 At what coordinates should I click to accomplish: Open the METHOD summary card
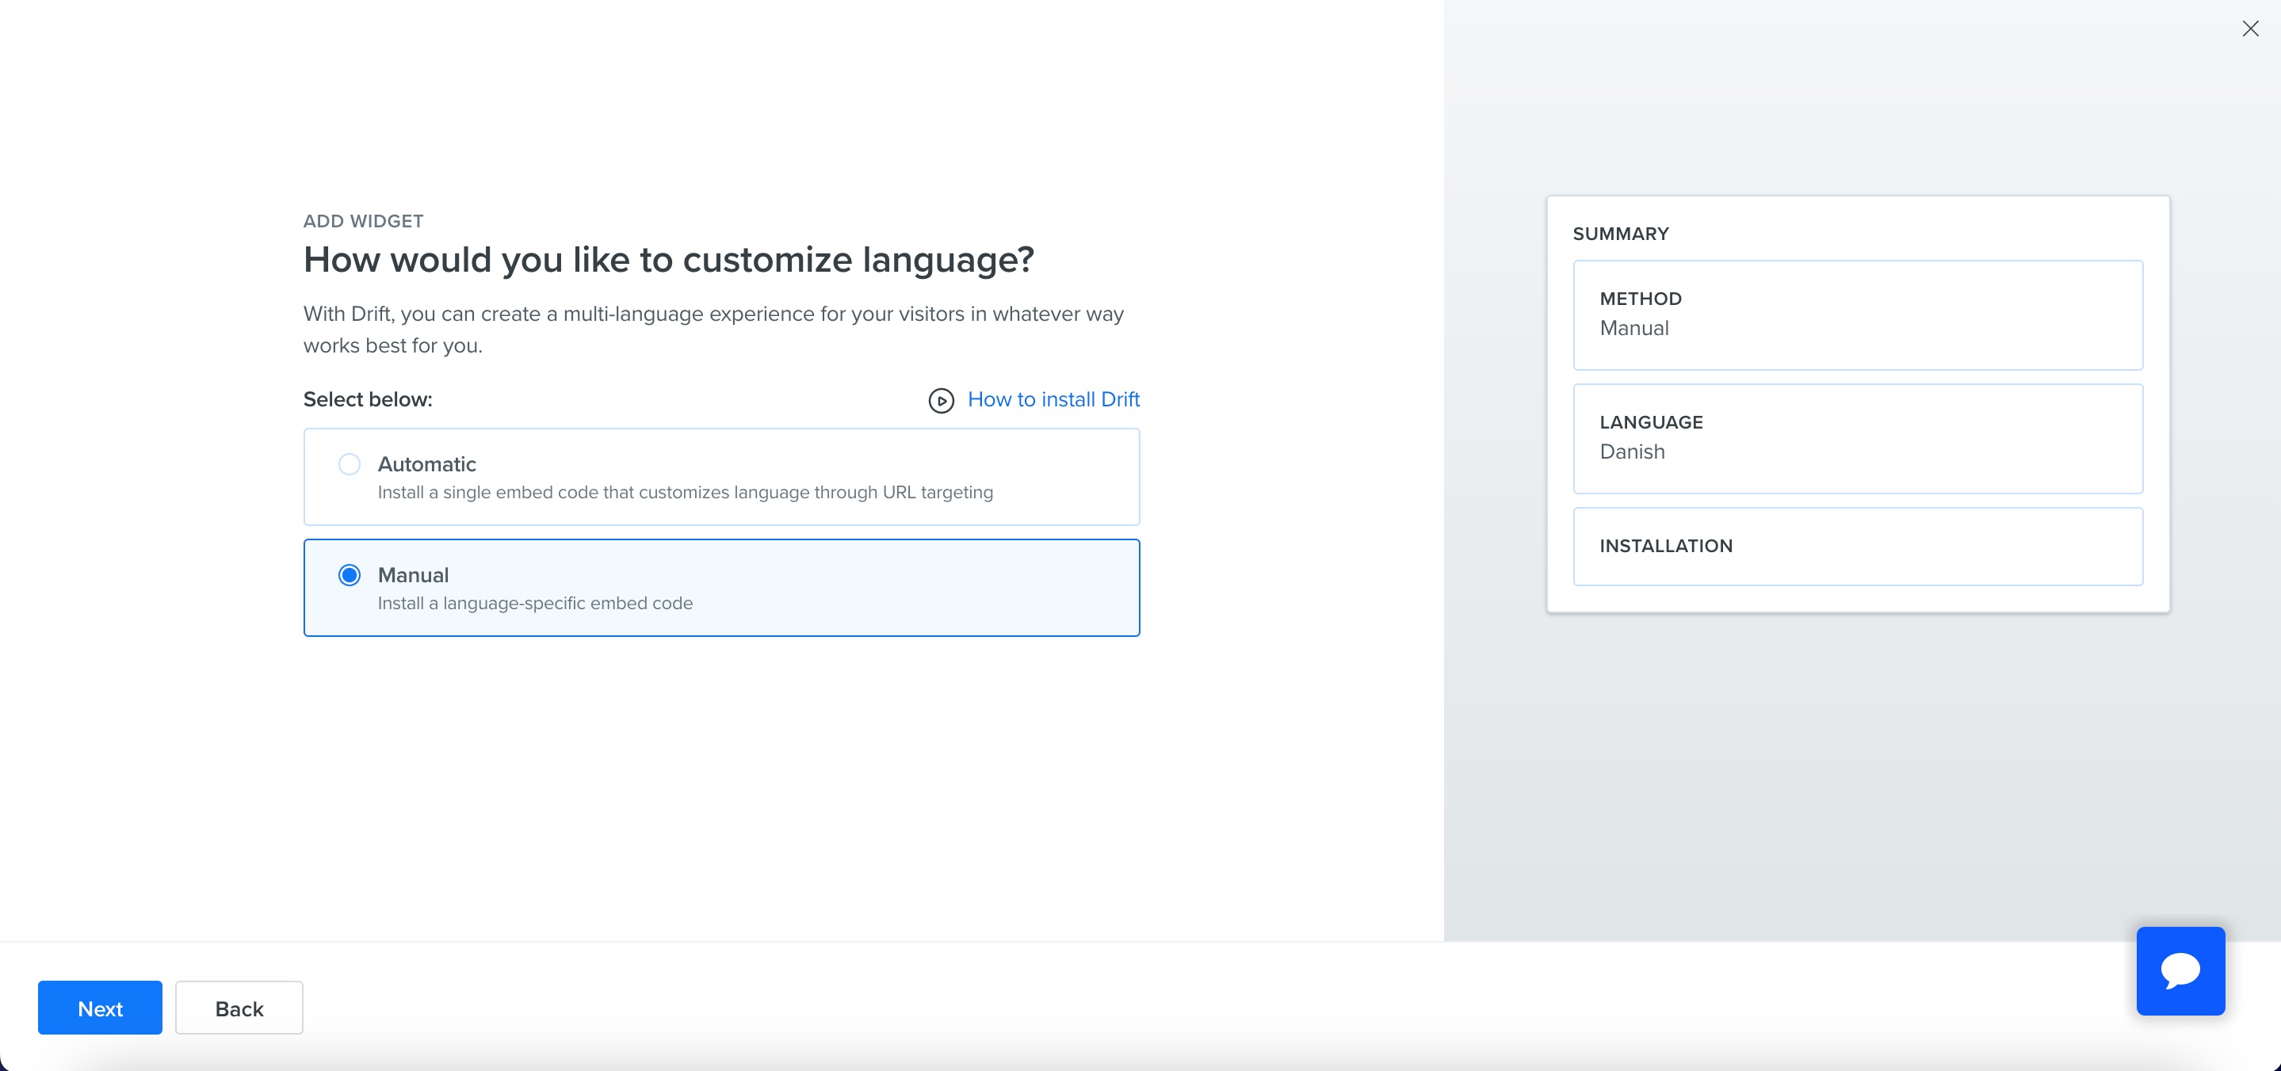[1858, 314]
